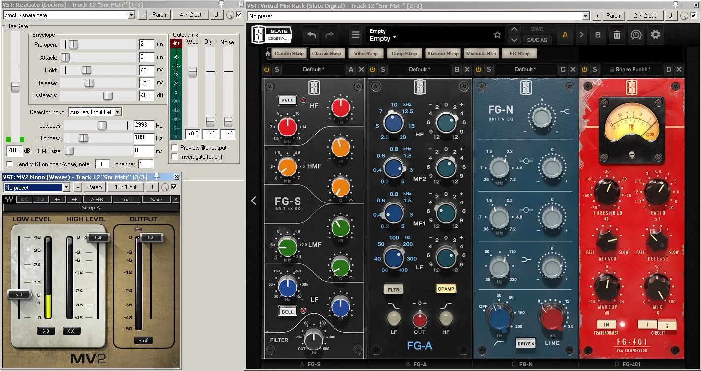Screen dimensions: 701x371
Task: Toggle power on the FG-S module
Action: (x=266, y=69)
